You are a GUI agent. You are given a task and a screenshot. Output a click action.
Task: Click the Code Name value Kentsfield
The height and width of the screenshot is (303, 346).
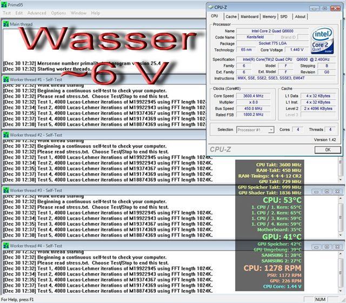point(255,37)
